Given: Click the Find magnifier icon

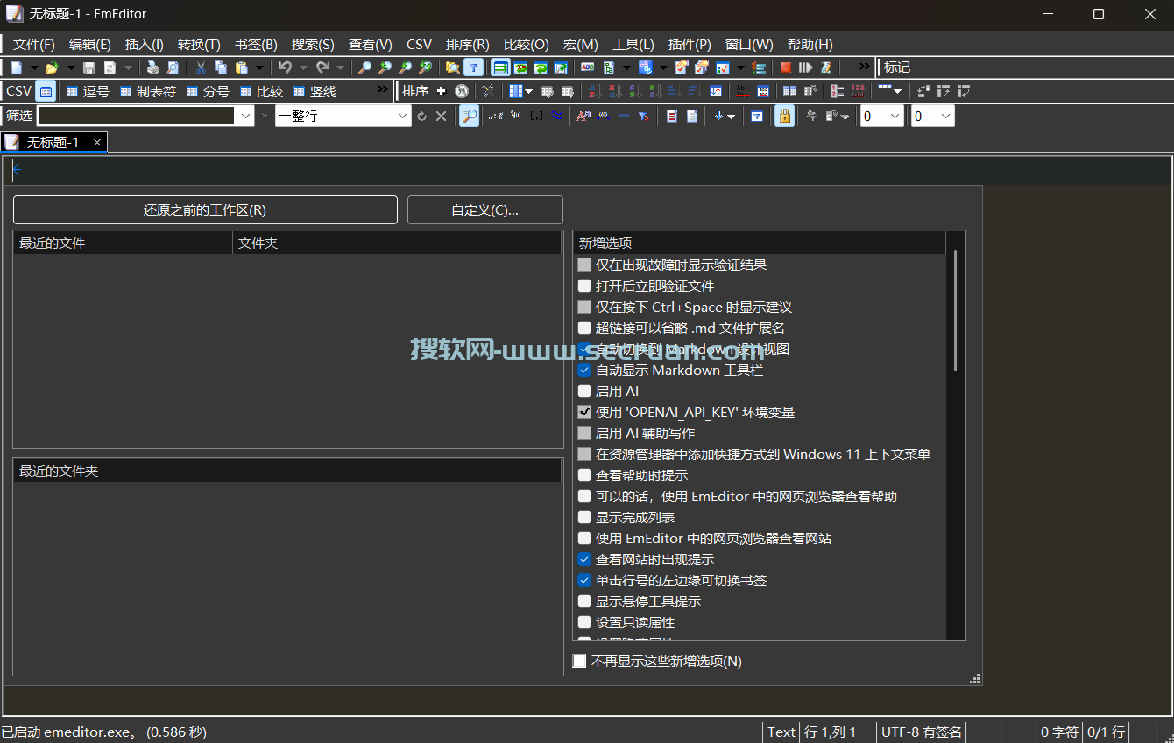Looking at the screenshot, I should 364,67.
